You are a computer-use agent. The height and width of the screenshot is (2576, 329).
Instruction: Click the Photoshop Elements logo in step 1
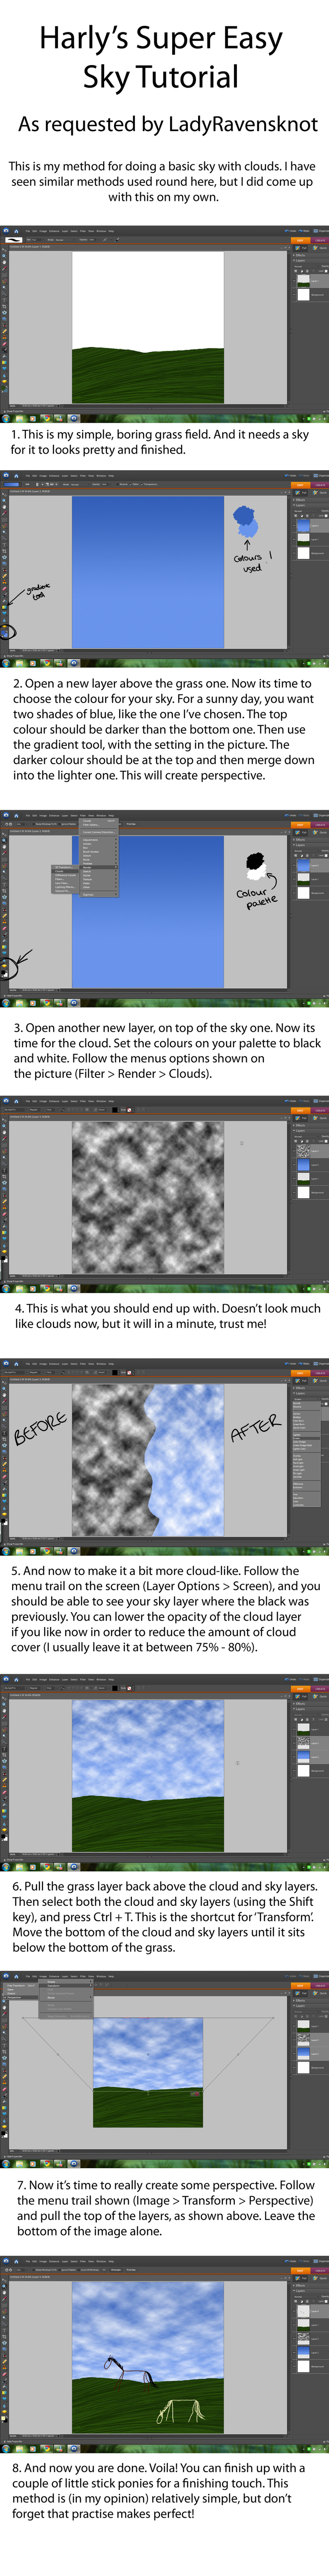(x=5, y=231)
